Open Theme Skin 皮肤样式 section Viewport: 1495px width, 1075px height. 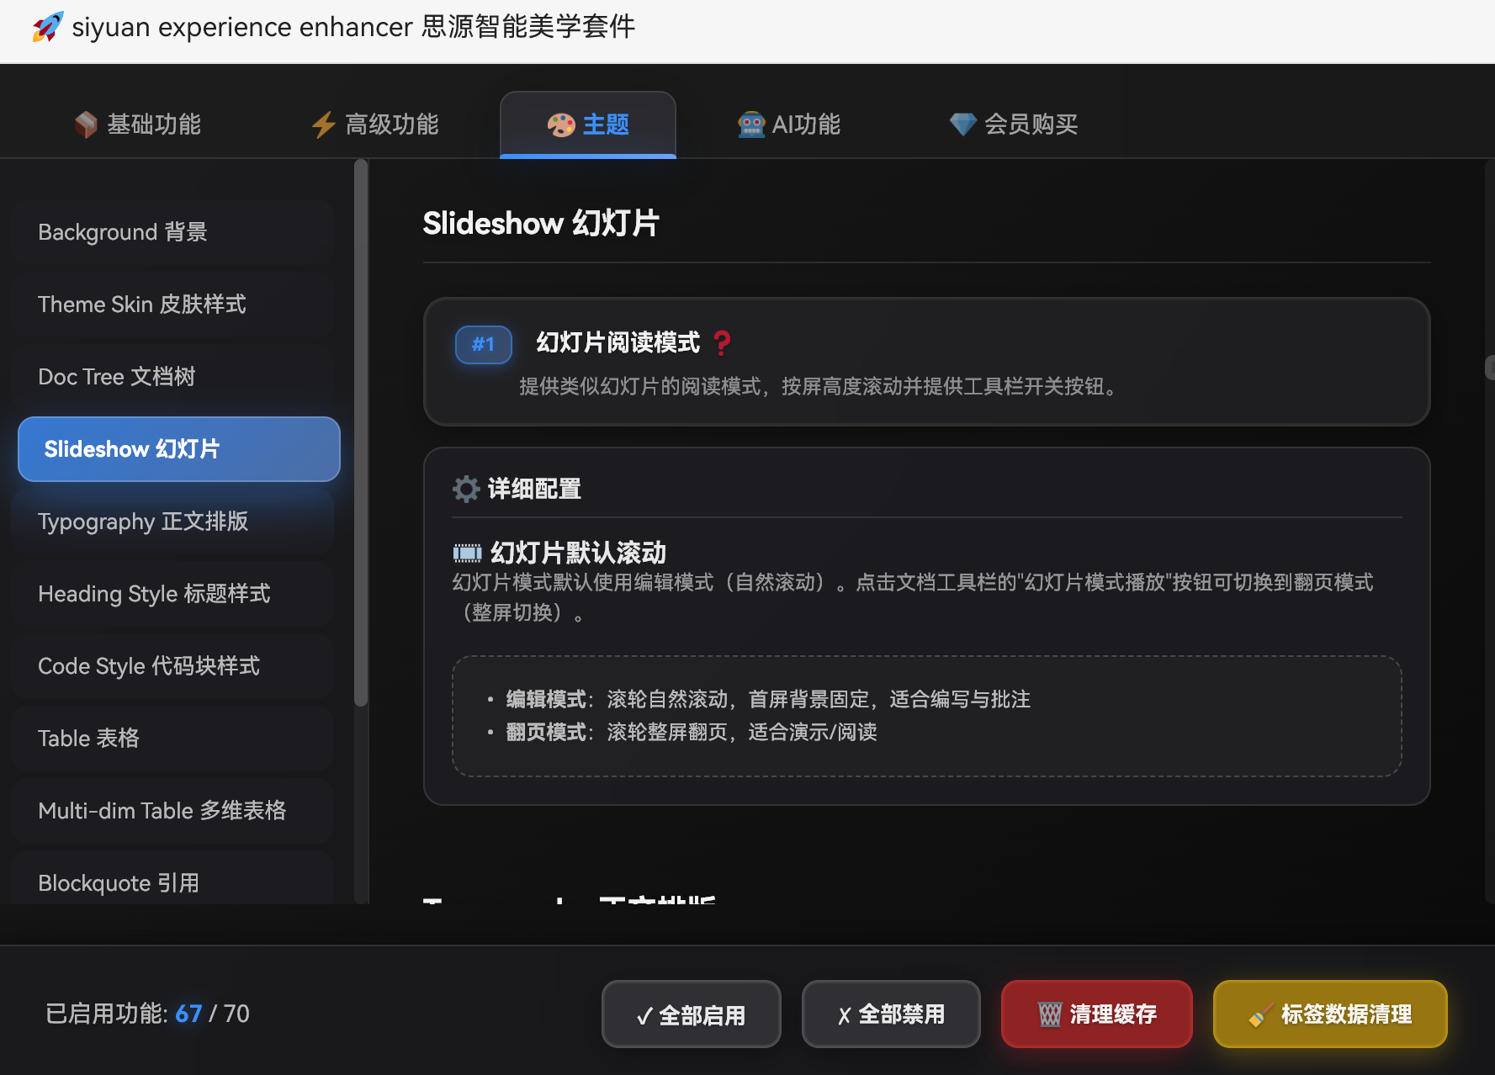click(x=173, y=304)
